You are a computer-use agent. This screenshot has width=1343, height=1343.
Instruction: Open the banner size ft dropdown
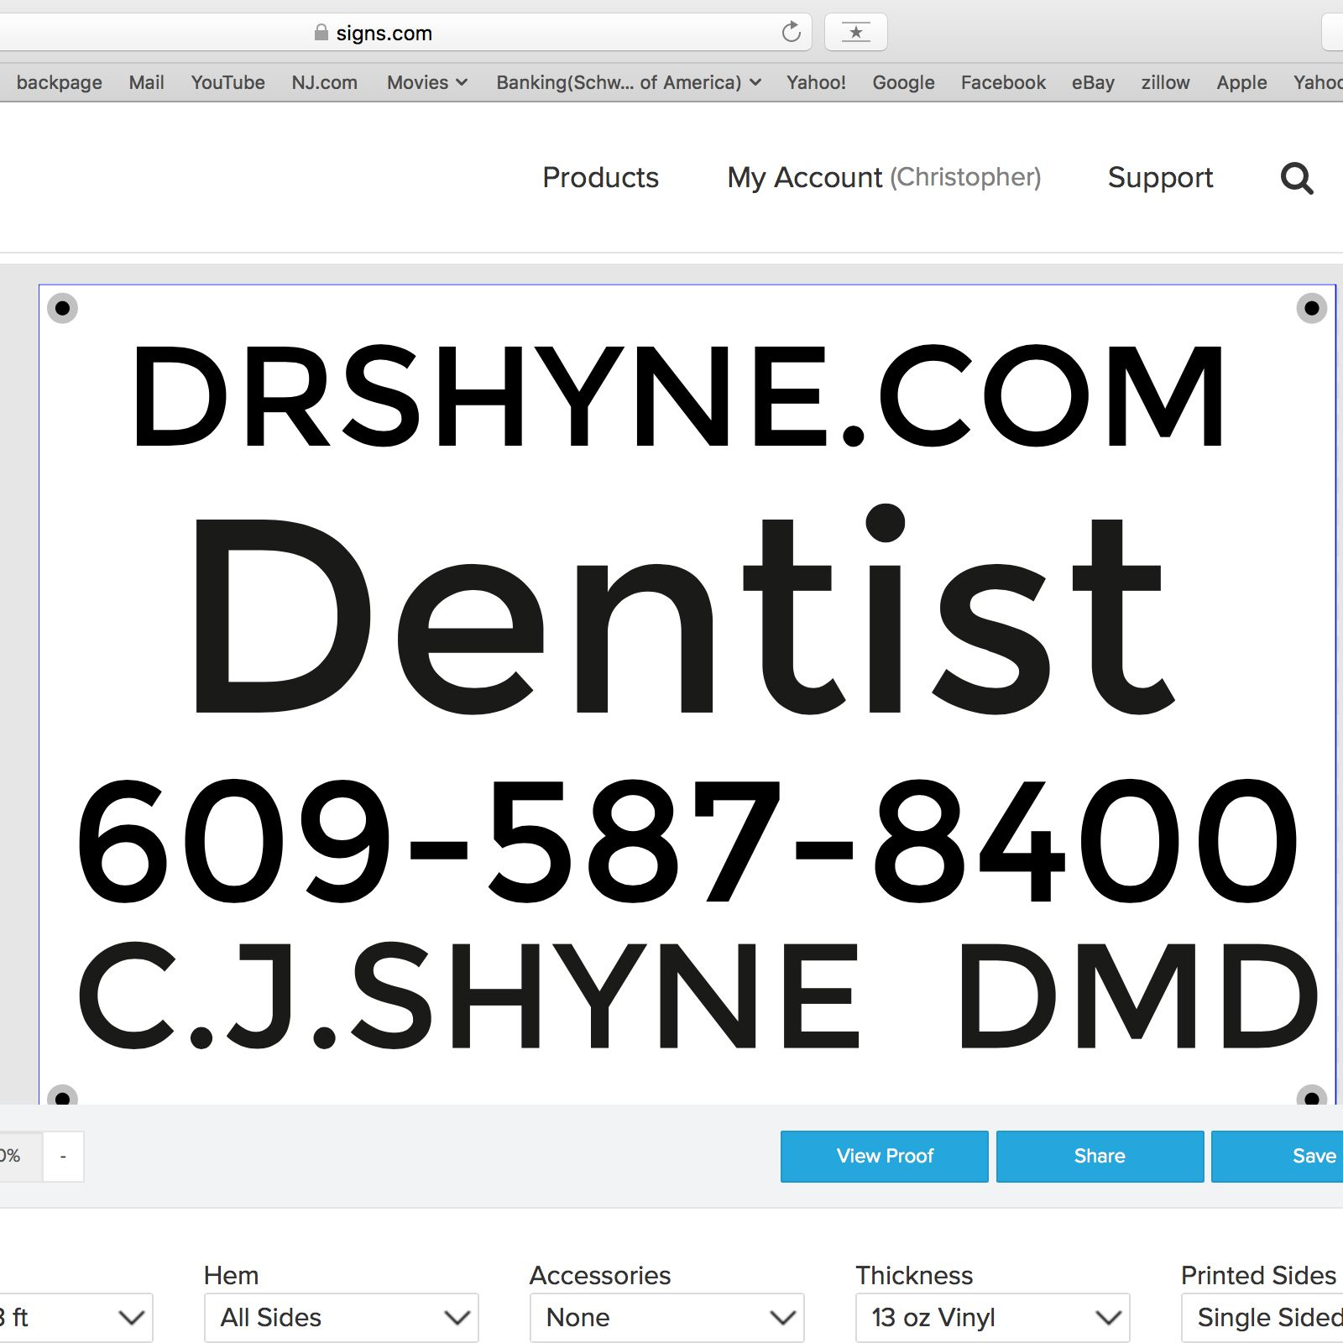tap(76, 1317)
